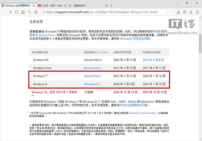The width and height of the screenshot is (202, 141).
Task: Switch to the Windows lifecycle tab
Action: click(18, 5)
